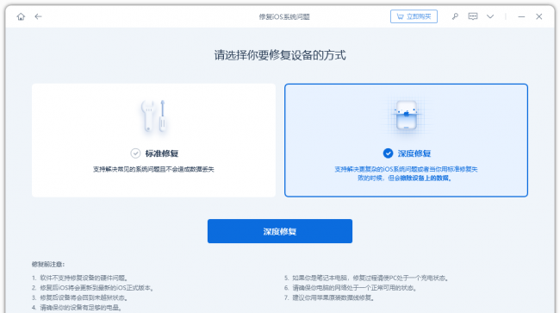
Task: Click the device deep repair icon
Action: (x=407, y=116)
